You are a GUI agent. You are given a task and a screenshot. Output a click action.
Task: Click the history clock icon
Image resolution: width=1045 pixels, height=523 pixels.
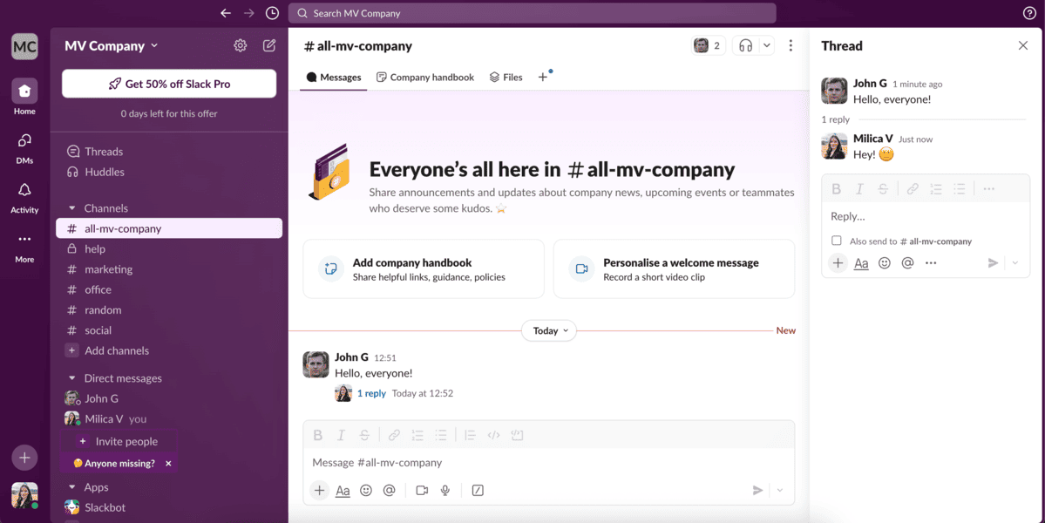272,13
